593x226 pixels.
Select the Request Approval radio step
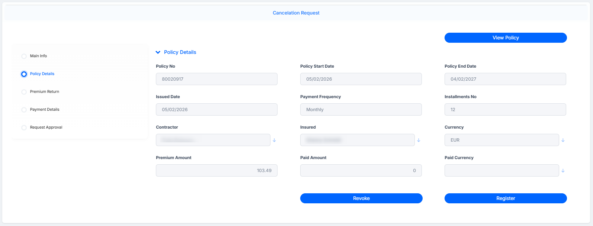(x=24, y=127)
